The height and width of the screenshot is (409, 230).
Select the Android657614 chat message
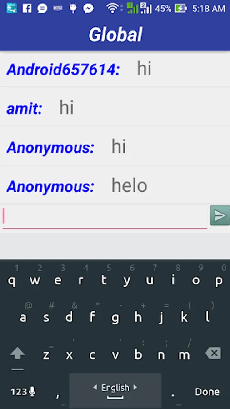coord(115,69)
